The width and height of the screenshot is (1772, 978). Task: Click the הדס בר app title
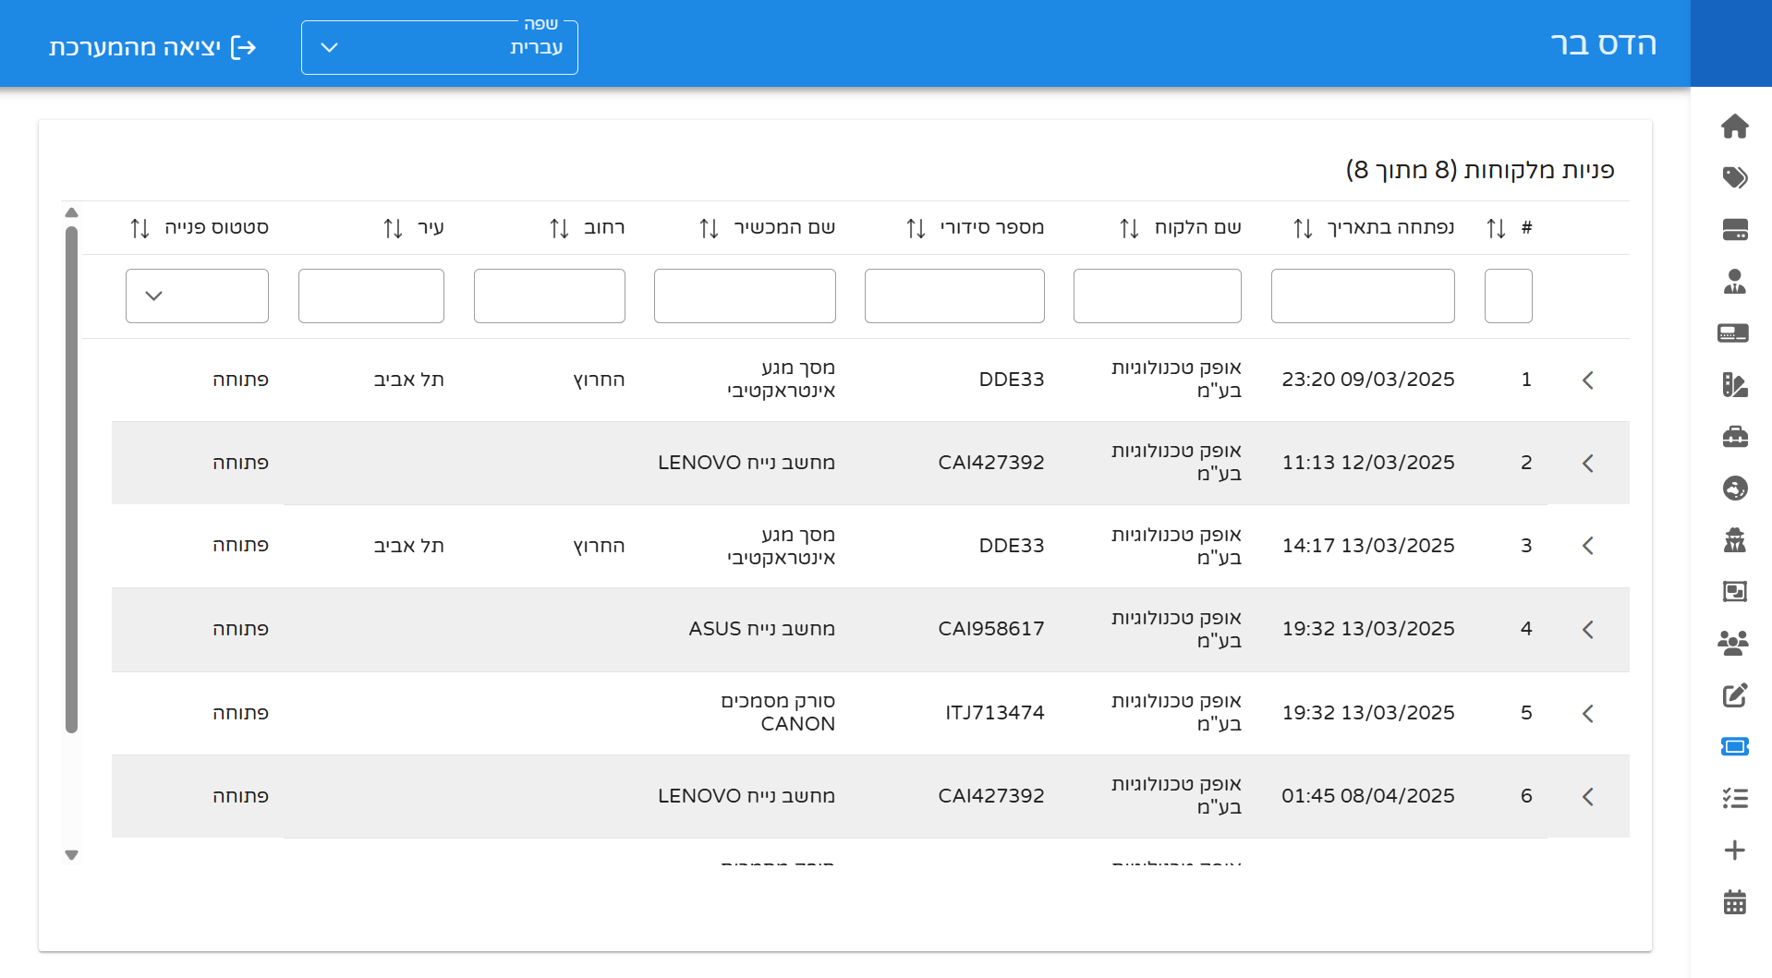(x=1604, y=43)
